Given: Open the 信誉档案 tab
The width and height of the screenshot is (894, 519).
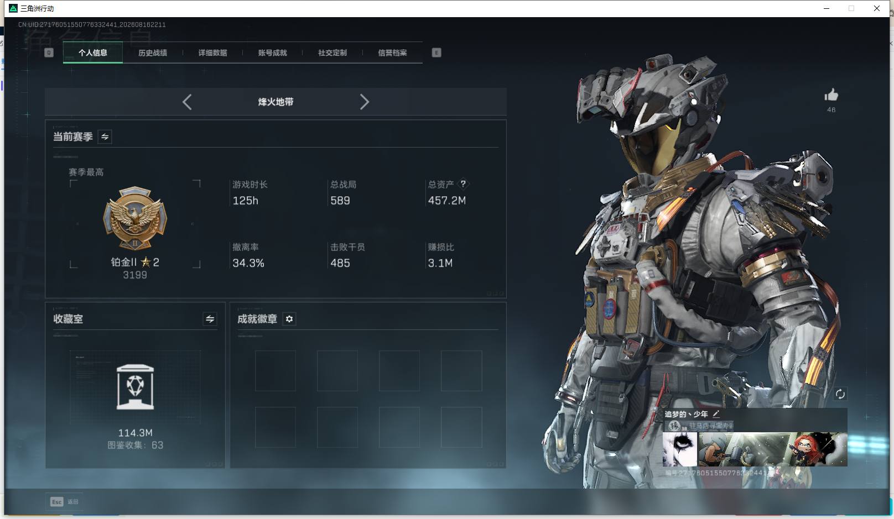Looking at the screenshot, I should click(392, 53).
